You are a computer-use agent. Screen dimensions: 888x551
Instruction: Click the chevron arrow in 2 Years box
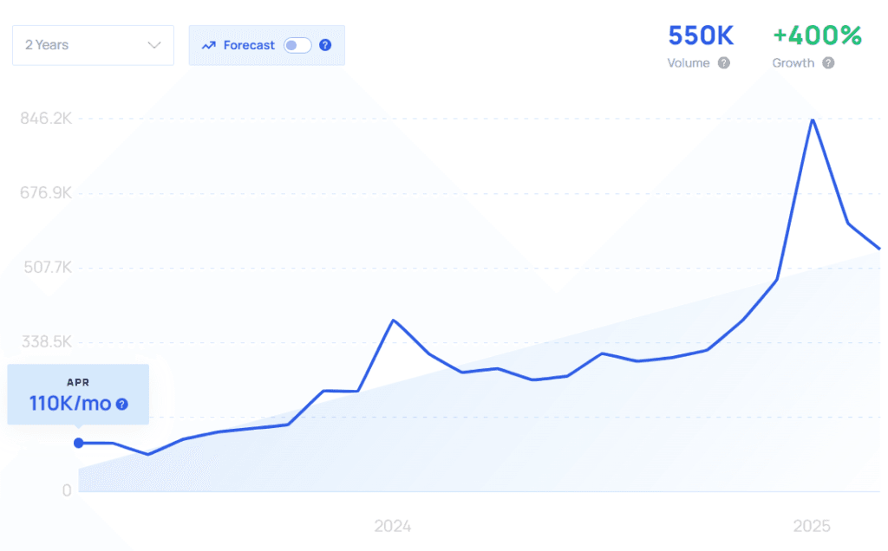155,45
